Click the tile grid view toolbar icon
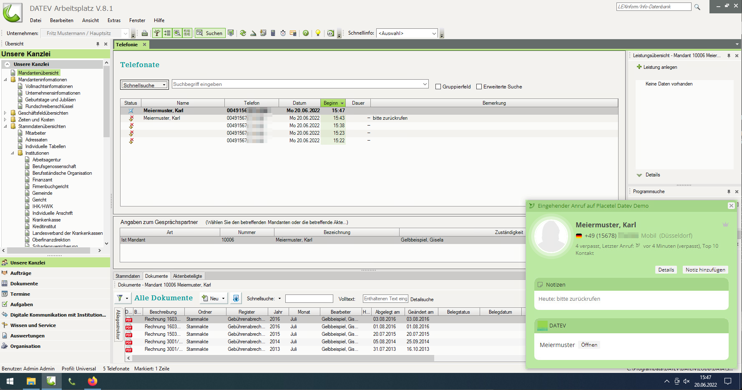 187,33
